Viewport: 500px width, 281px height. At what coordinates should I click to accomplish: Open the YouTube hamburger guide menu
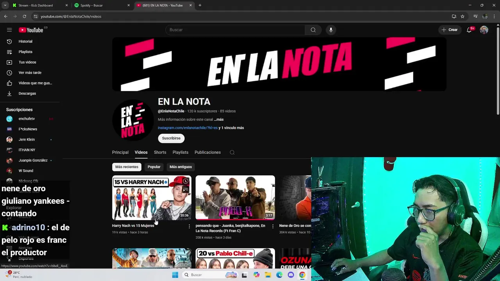click(x=9, y=30)
